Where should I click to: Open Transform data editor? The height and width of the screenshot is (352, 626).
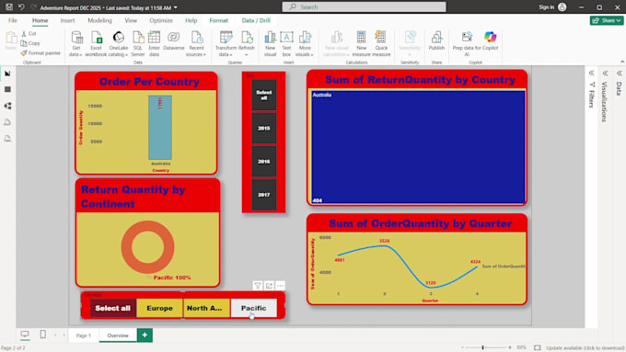point(226,44)
